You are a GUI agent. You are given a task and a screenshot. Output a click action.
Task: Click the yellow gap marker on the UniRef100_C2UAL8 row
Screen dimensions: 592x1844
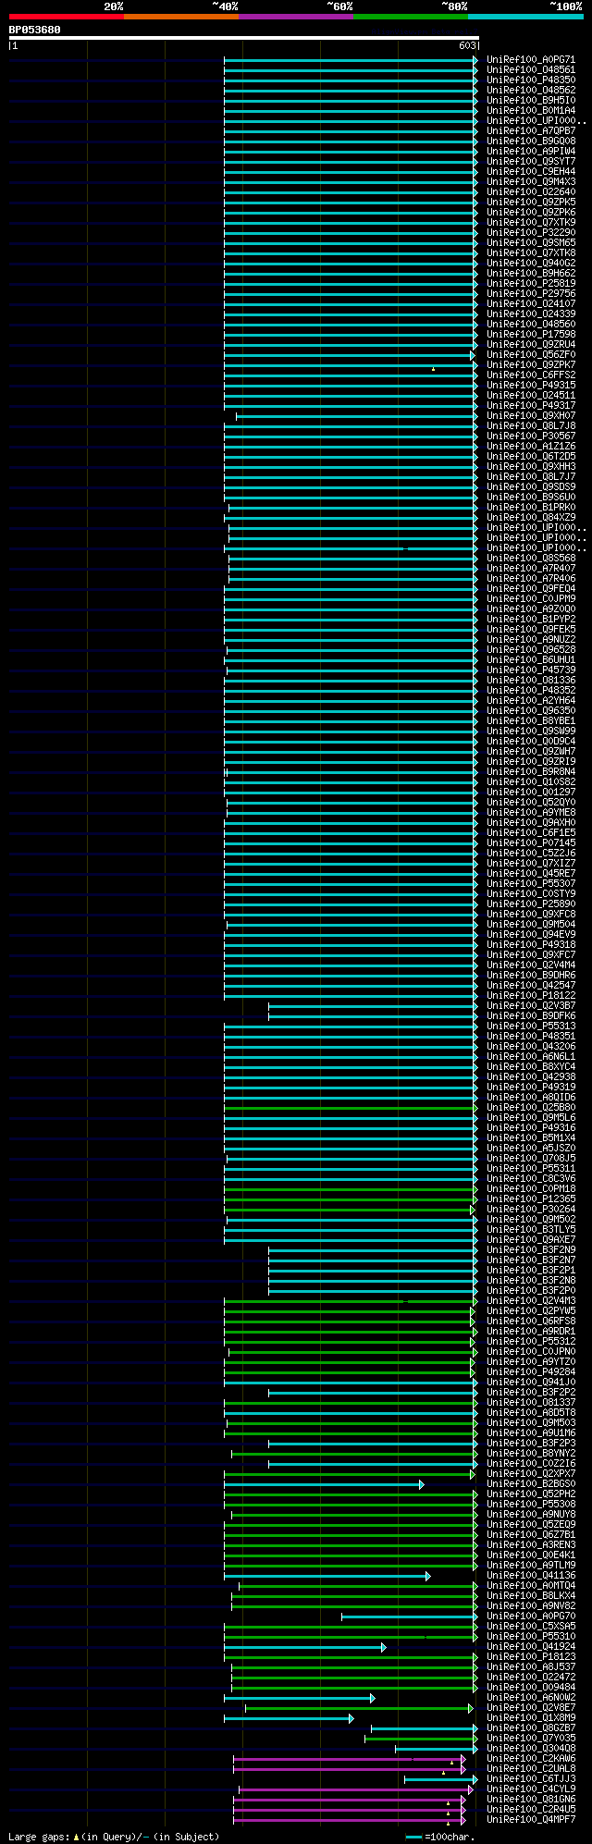pos(443,1773)
